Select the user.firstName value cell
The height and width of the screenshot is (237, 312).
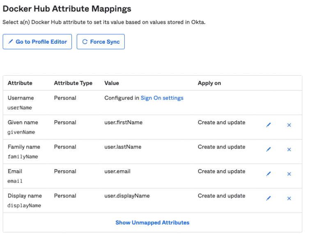coord(123,122)
